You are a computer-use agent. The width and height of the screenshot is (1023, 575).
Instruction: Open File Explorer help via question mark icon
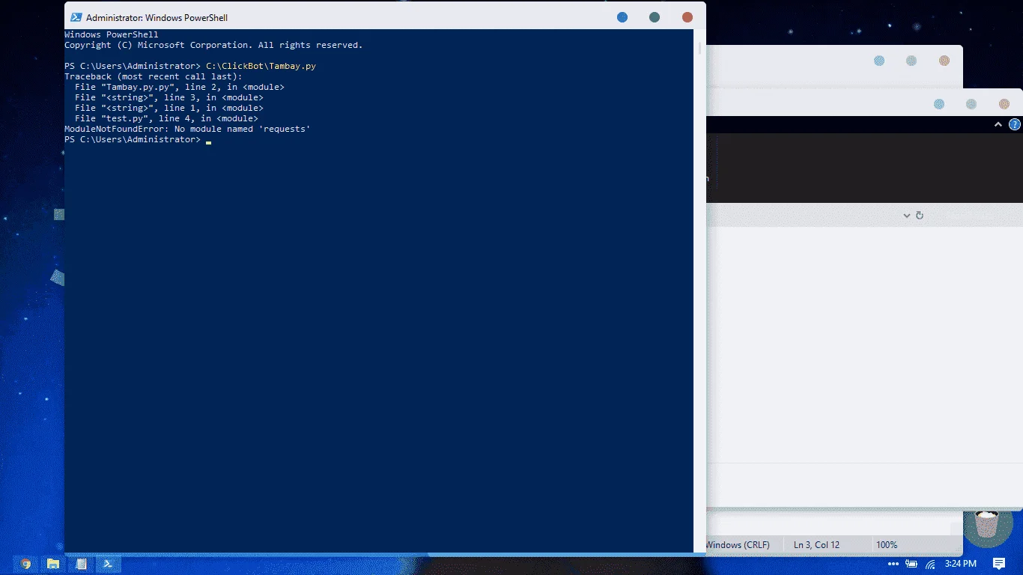(1015, 124)
